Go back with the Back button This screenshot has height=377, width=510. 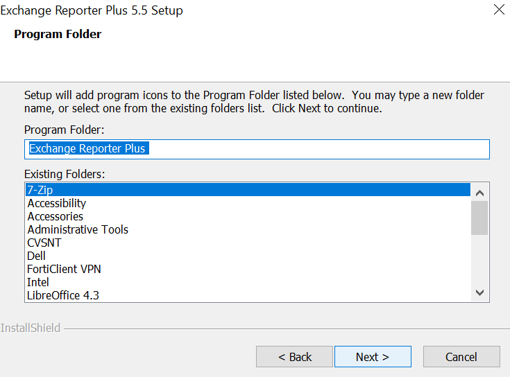click(294, 357)
